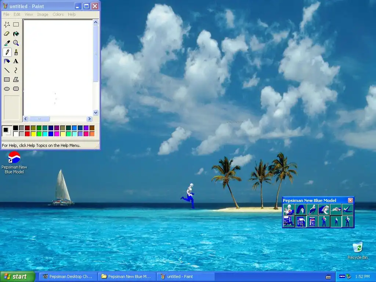Open the Image menu in Paint
The height and width of the screenshot is (282, 376).
tap(43, 14)
